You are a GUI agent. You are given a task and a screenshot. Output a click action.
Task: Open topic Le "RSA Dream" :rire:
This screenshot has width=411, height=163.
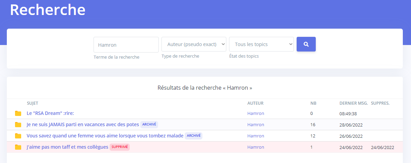pyautogui.click(x=50, y=113)
